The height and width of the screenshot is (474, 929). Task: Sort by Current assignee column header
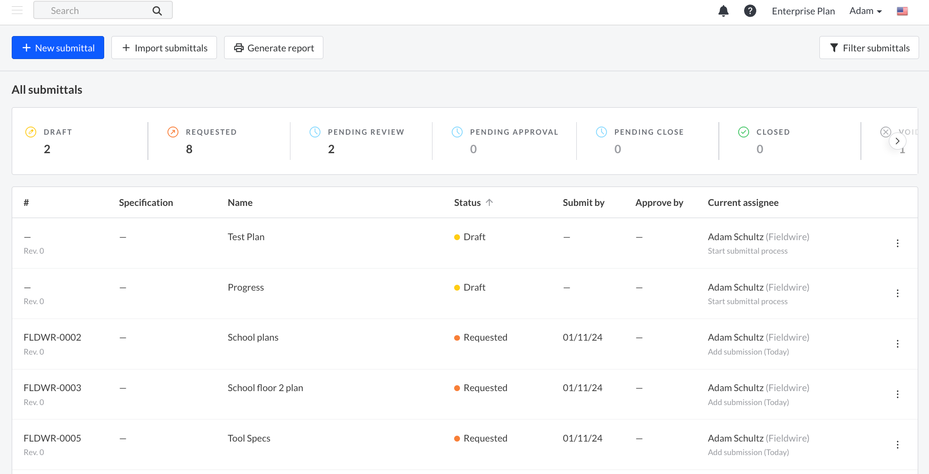click(743, 203)
